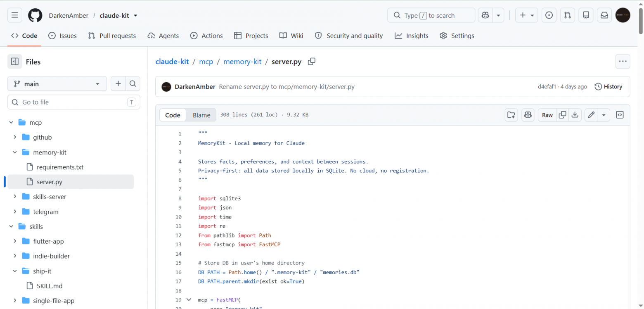Select the Code view toggle
This screenshot has width=644, height=309.
click(173, 115)
